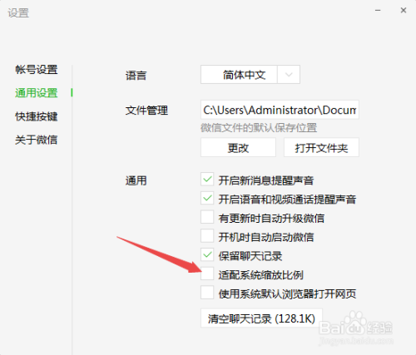Open the 关于微信 page
Screen dimensions: 416x355
tap(37, 140)
